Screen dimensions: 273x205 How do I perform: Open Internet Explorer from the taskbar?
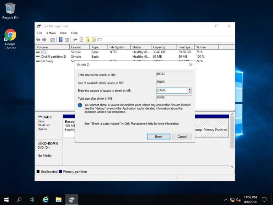pyautogui.click(x=45, y=200)
